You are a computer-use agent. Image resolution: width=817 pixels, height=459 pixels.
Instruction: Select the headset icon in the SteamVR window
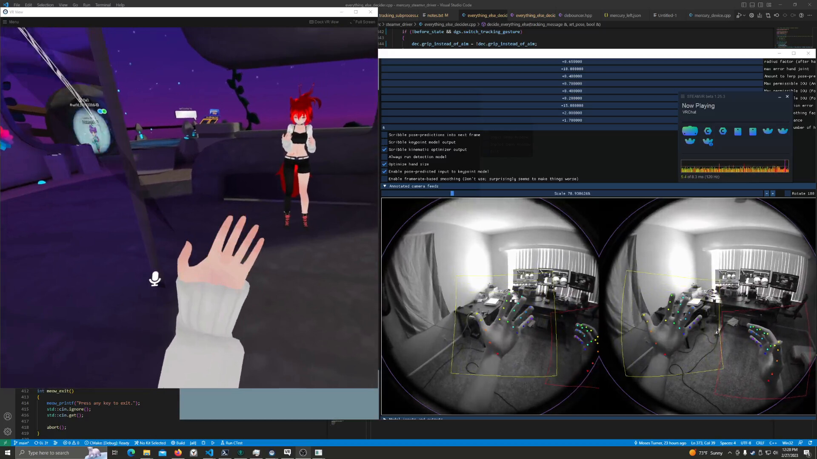point(690,131)
